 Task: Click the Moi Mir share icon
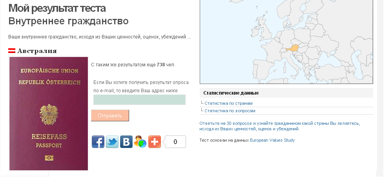(x=140, y=142)
